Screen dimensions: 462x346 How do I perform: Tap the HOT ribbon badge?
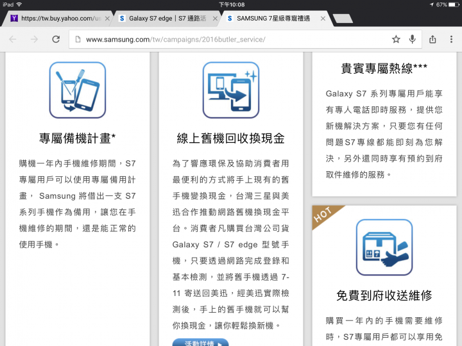tap(324, 215)
